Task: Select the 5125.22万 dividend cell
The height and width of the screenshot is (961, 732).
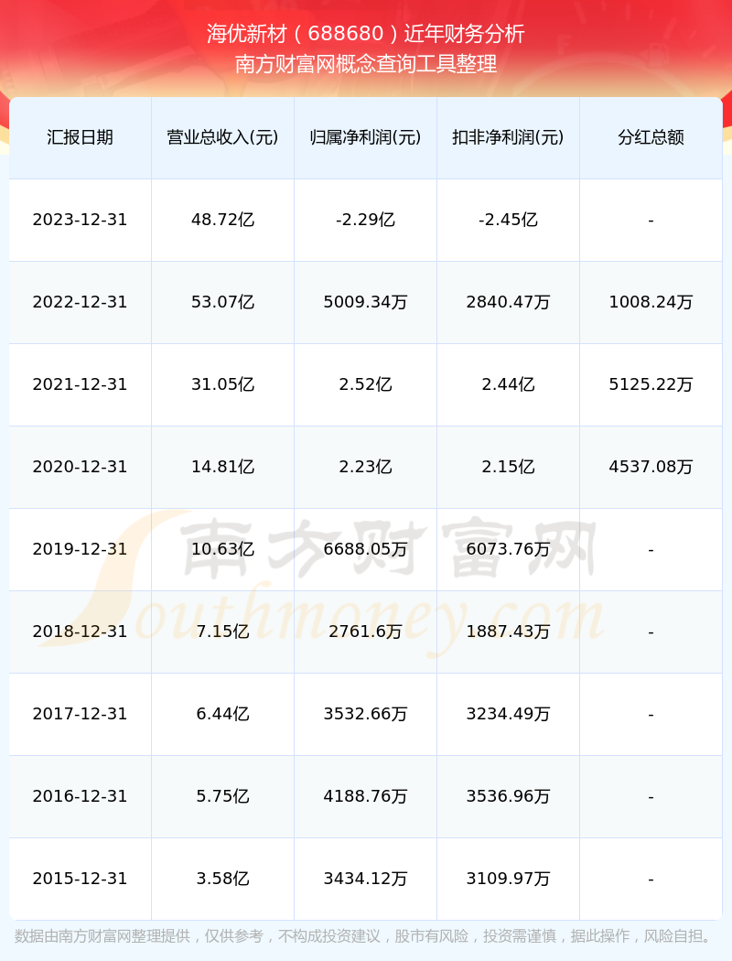Action: point(651,385)
